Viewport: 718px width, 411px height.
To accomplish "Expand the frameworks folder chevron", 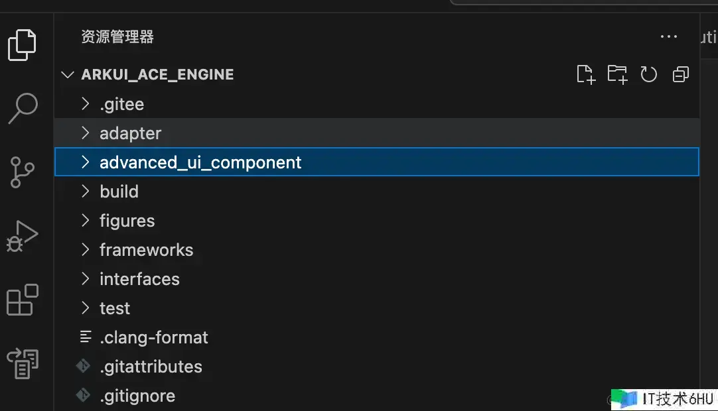I will [x=85, y=250].
